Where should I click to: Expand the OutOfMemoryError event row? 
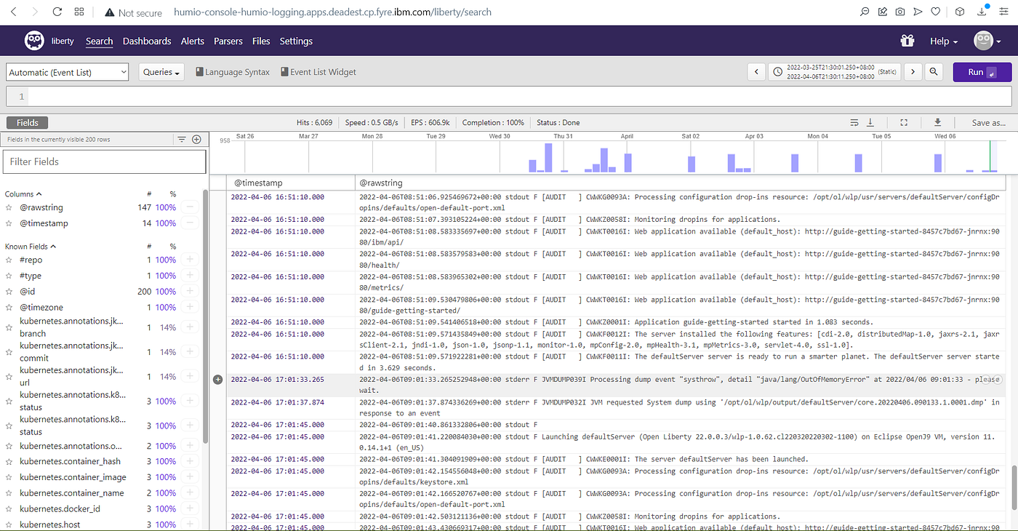[x=217, y=380]
